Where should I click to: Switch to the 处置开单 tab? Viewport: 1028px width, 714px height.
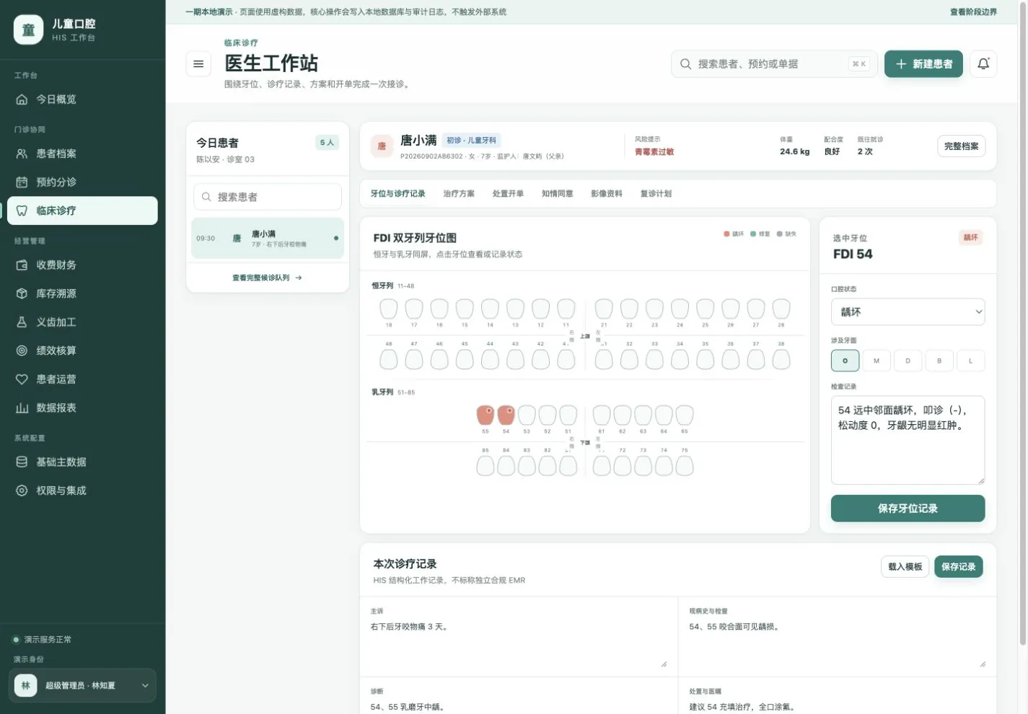tap(508, 194)
